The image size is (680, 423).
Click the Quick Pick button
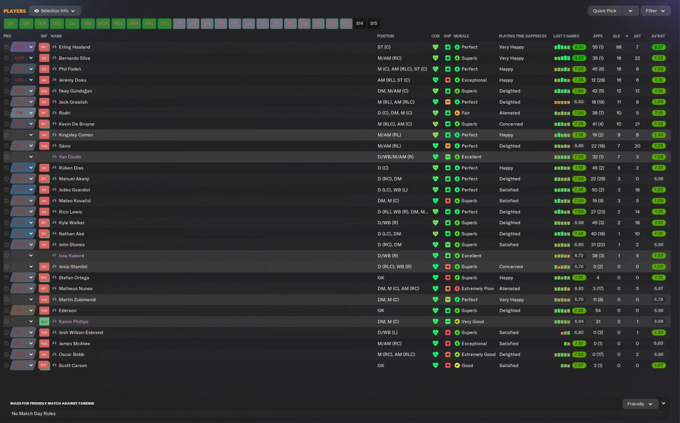[605, 11]
